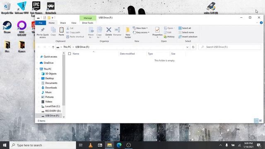
Task: Click History in Open group
Action: pyautogui.click(x=169, y=37)
